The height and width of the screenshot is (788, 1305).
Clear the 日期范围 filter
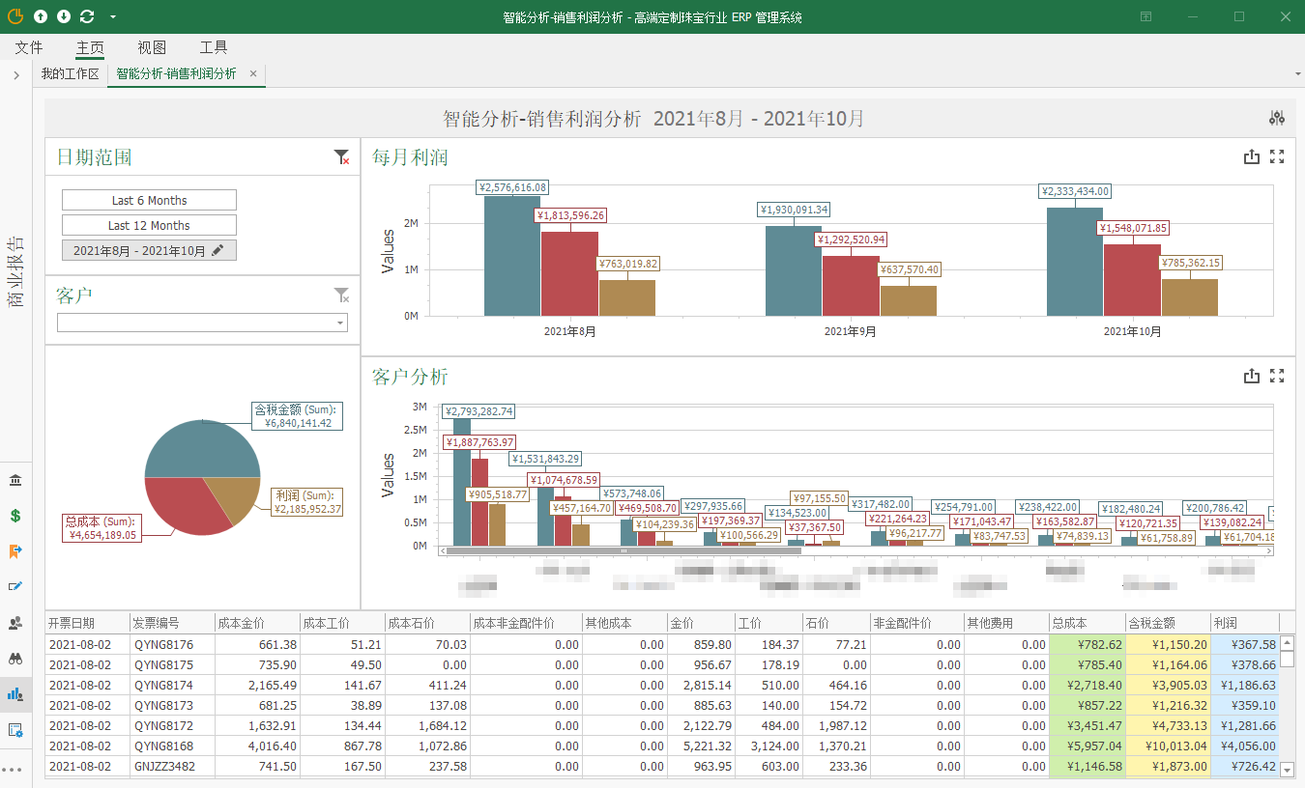pyautogui.click(x=341, y=157)
